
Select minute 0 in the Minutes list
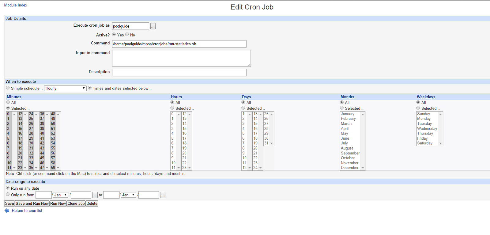(x=9, y=114)
